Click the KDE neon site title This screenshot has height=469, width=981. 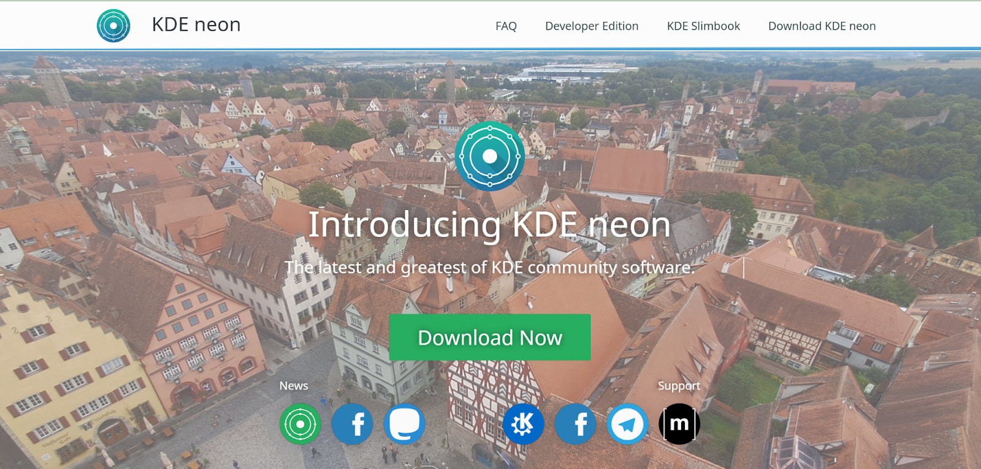point(196,24)
